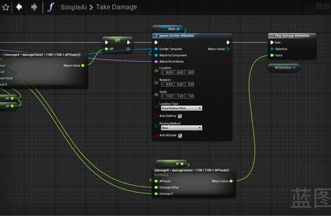Screen dimensions: 331x216
Task: Click the Mesh node output pin
Action: [x=178, y=29]
